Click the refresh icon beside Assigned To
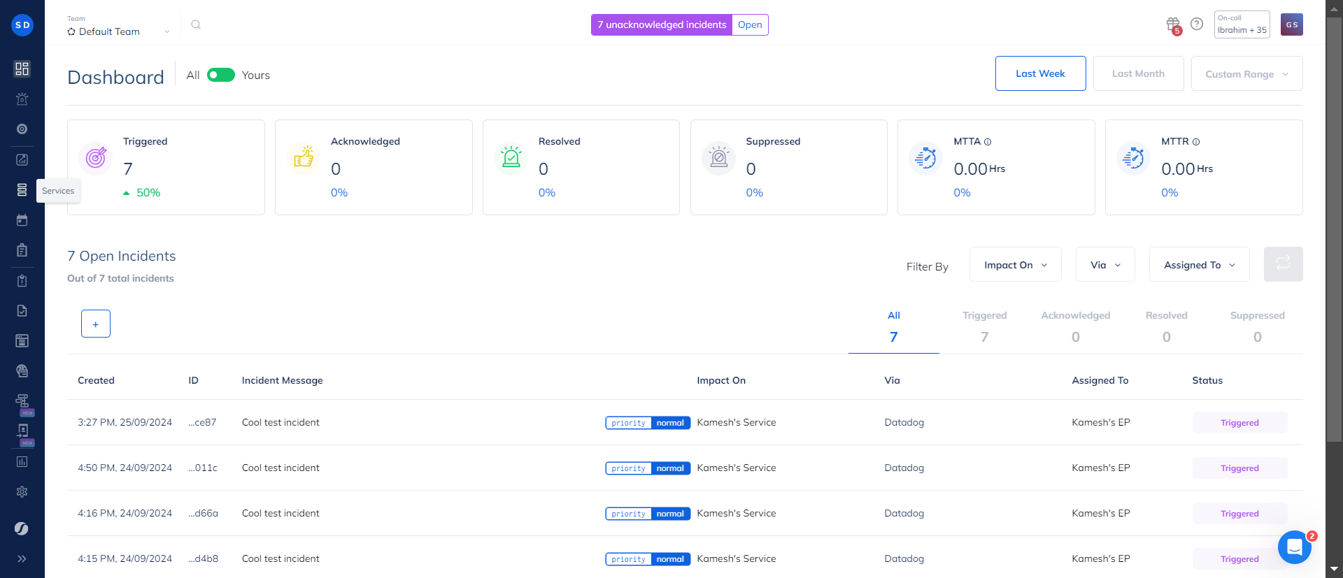The height and width of the screenshot is (578, 1343). click(1283, 264)
